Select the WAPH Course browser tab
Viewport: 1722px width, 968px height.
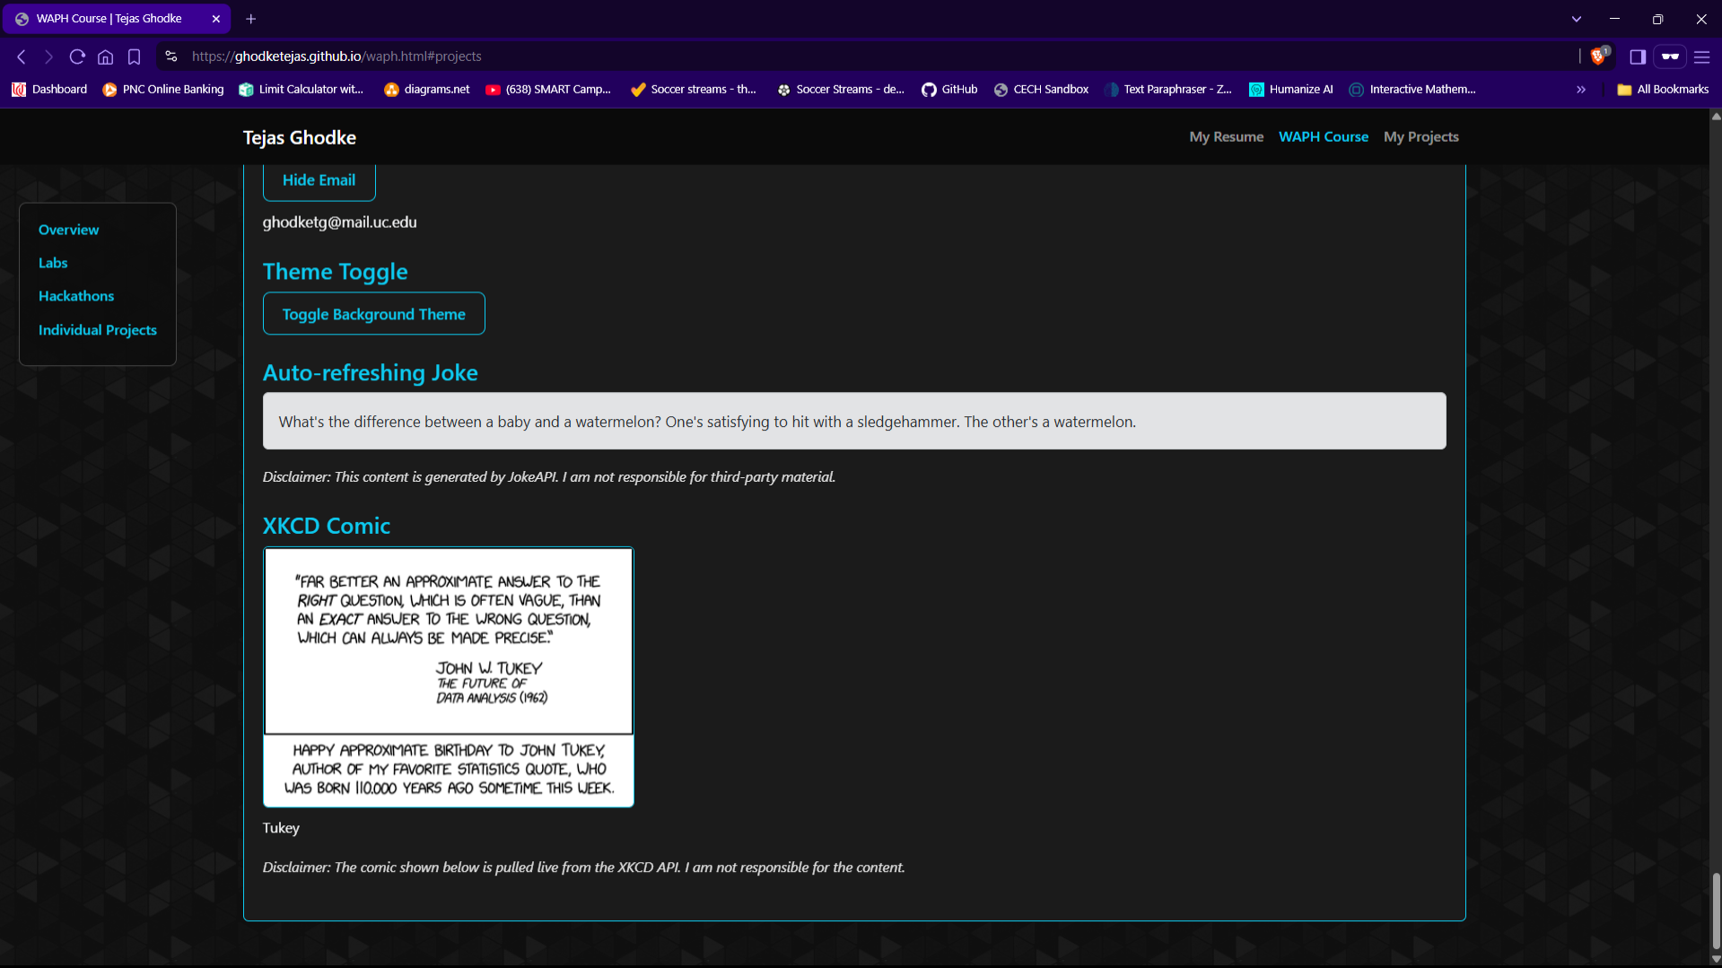pos(117,19)
